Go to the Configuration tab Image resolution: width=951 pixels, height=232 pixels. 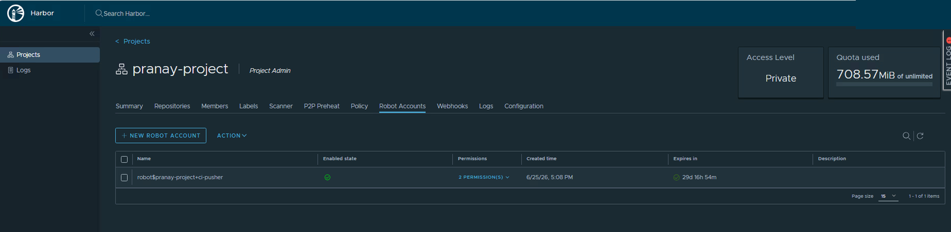coord(524,106)
